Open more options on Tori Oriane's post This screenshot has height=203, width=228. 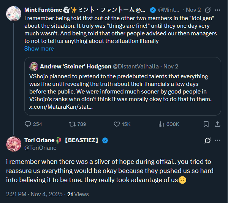pyautogui.click(x=217, y=140)
